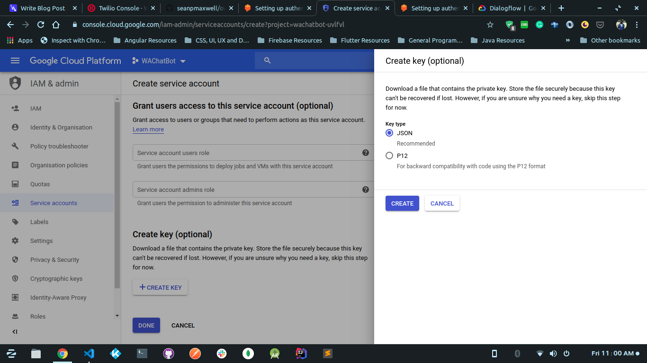
Task: Open Identity & Organisation page
Action: tap(57, 127)
